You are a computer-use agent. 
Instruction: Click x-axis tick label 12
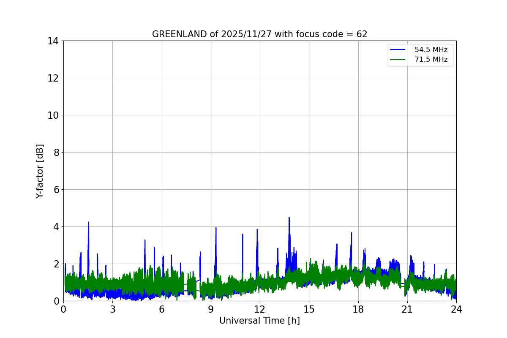pos(260,309)
